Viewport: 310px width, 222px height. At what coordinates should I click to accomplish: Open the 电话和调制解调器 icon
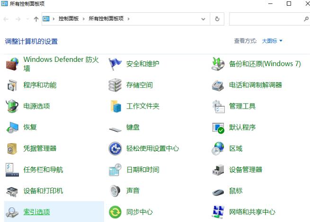(x=218, y=85)
